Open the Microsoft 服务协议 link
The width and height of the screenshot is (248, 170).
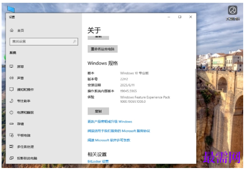click(x=119, y=131)
